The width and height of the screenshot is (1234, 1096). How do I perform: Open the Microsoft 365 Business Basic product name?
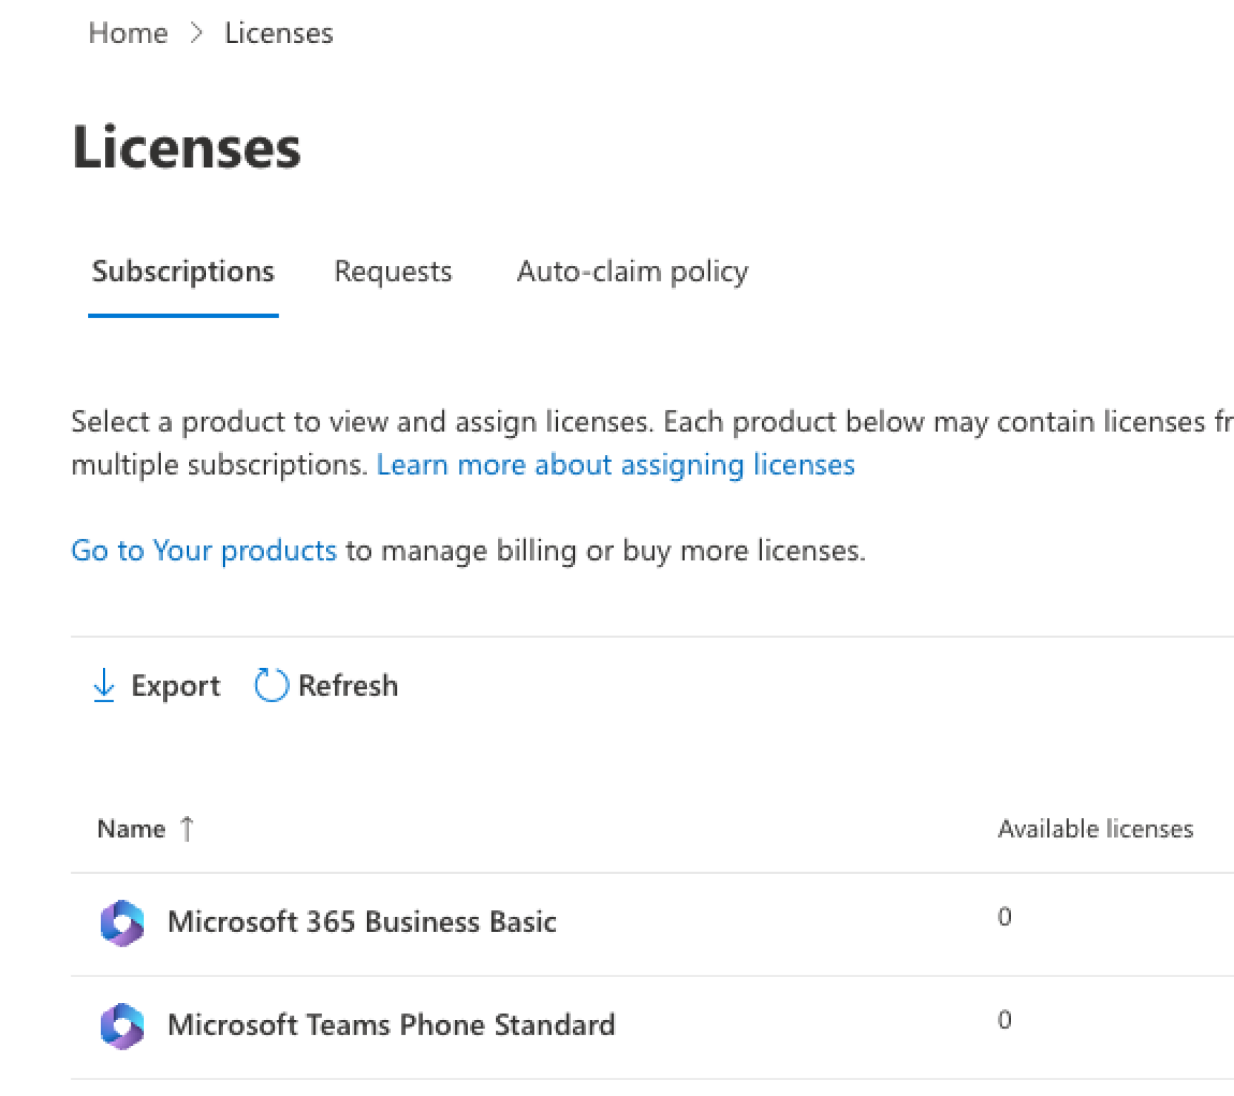(x=362, y=922)
